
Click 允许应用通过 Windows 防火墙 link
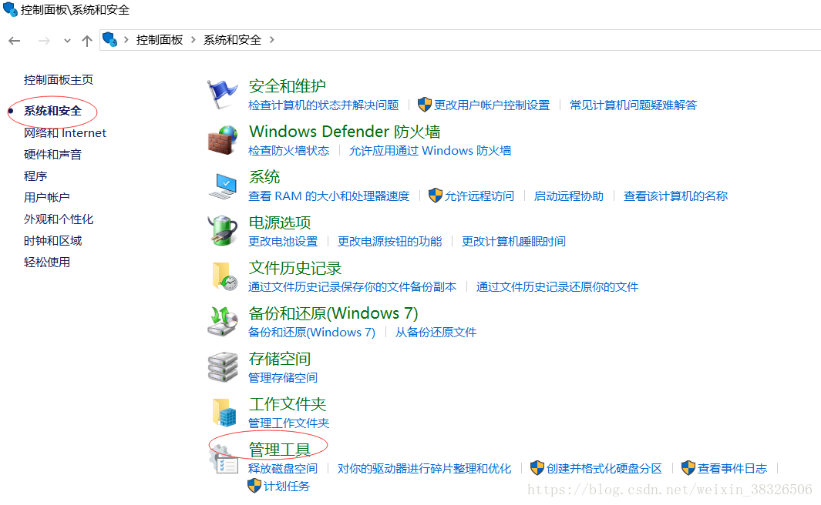click(x=430, y=151)
